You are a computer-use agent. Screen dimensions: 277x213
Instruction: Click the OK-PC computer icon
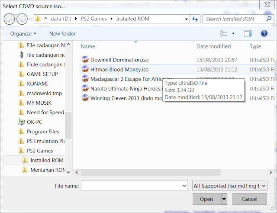(22, 122)
